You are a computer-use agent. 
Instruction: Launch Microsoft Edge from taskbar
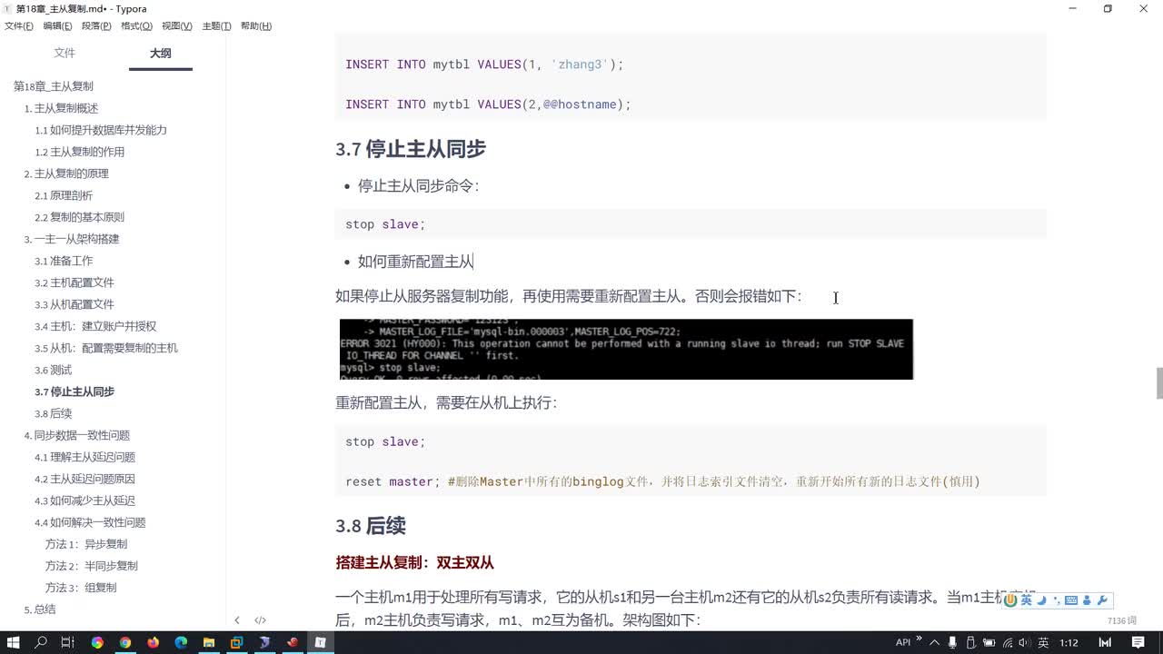point(181,642)
